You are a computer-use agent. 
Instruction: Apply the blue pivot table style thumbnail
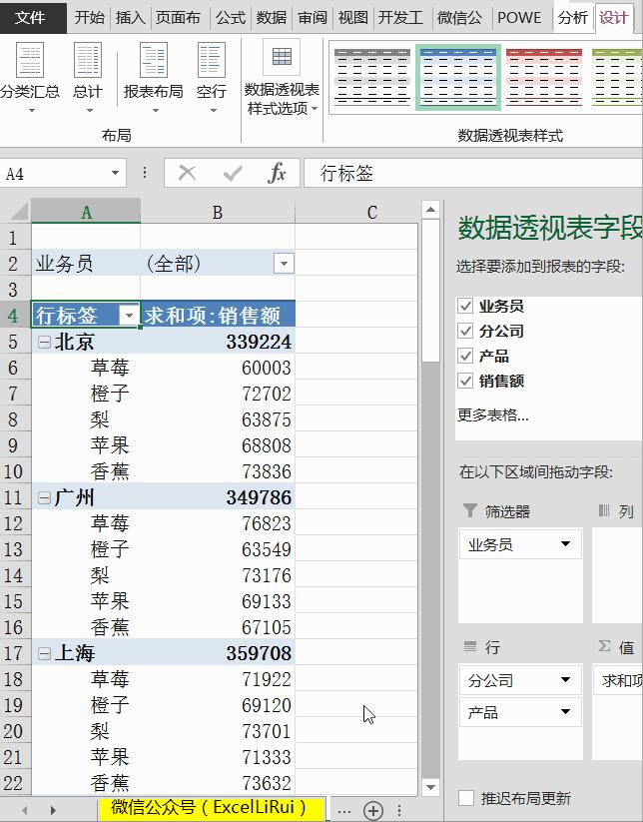tap(458, 78)
